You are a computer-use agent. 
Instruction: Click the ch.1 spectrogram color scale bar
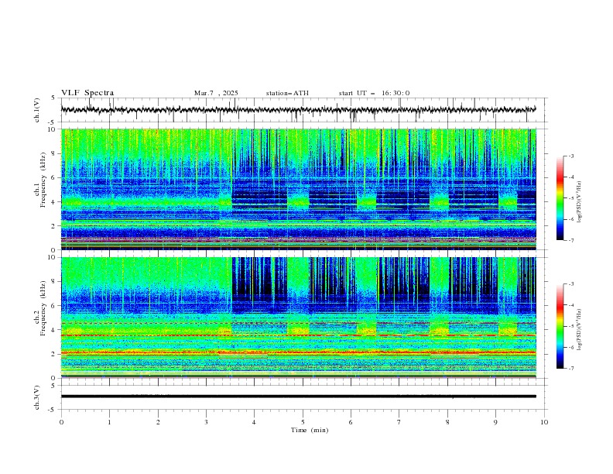(x=560, y=198)
